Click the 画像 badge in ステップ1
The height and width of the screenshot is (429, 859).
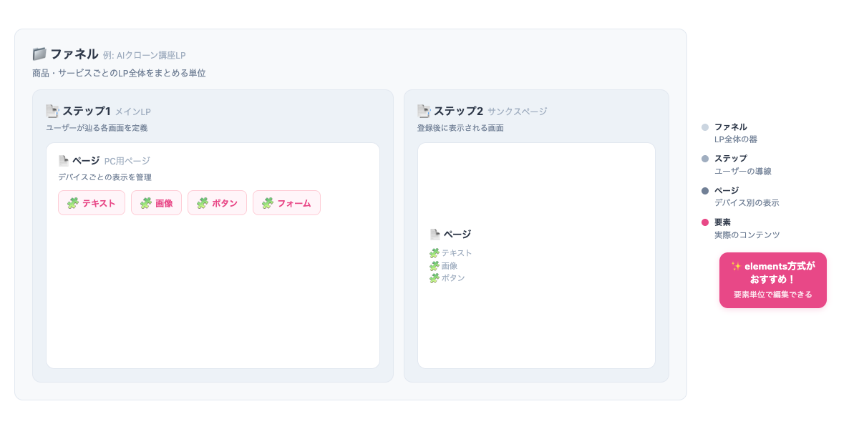pyautogui.click(x=156, y=202)
